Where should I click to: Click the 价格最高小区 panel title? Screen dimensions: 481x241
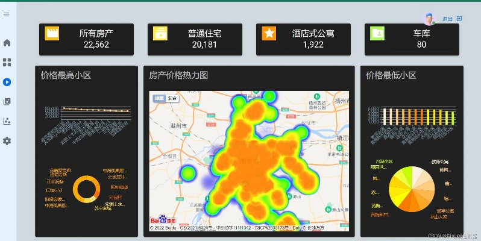[x=66, y=75]
